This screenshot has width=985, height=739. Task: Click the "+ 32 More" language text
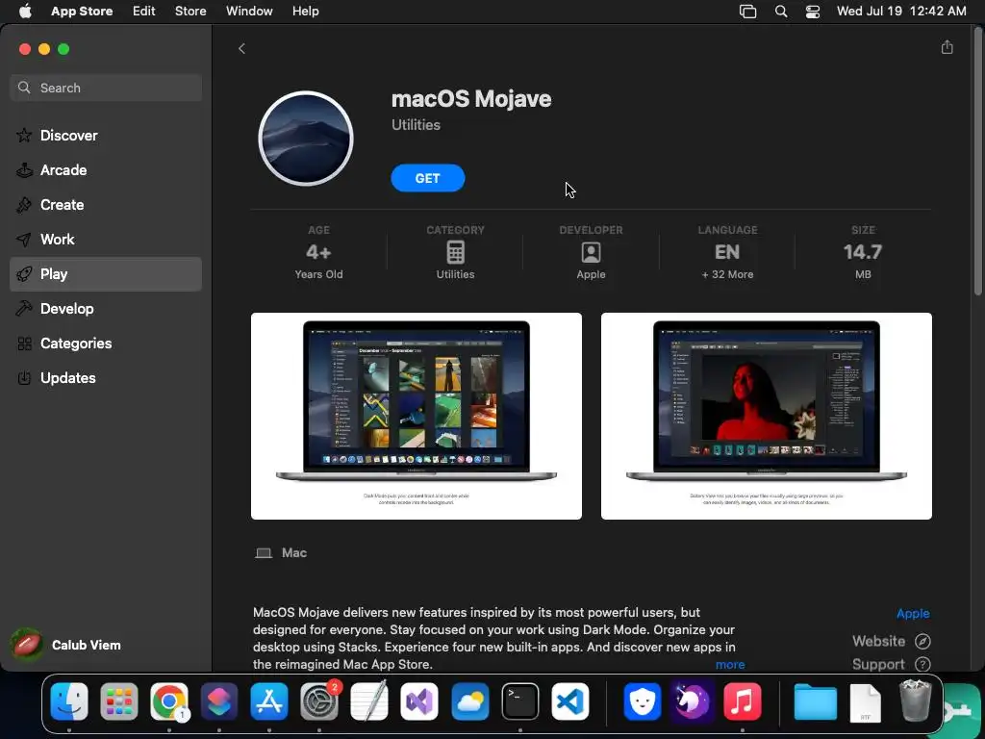coord(727,274)
